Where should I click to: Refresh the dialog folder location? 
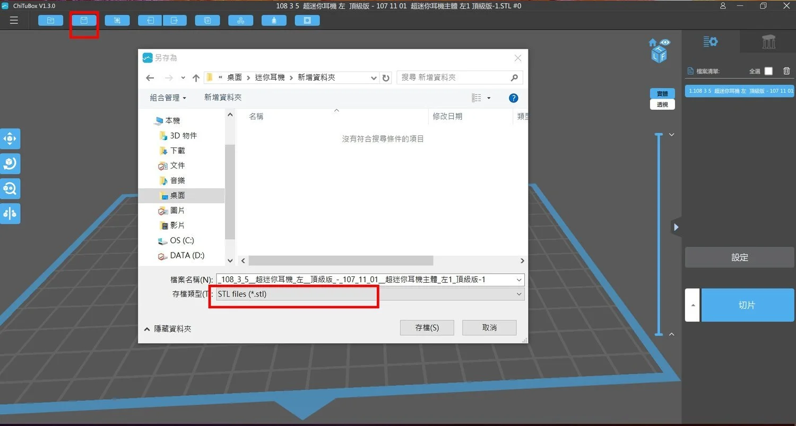pos(386,77)
